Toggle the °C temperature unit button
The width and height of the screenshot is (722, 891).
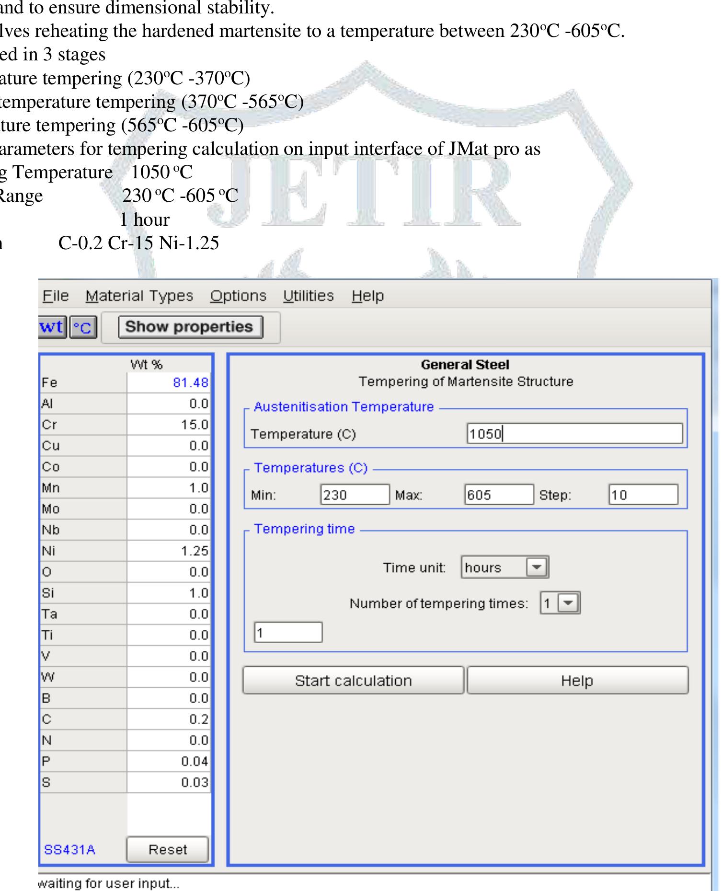click(x=83, y=327)
